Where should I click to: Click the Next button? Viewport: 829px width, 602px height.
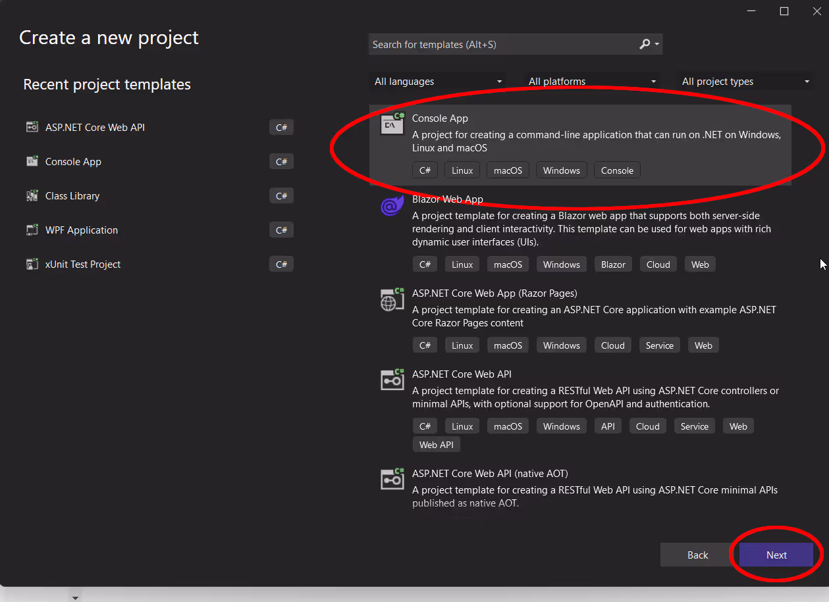[776, 555]
